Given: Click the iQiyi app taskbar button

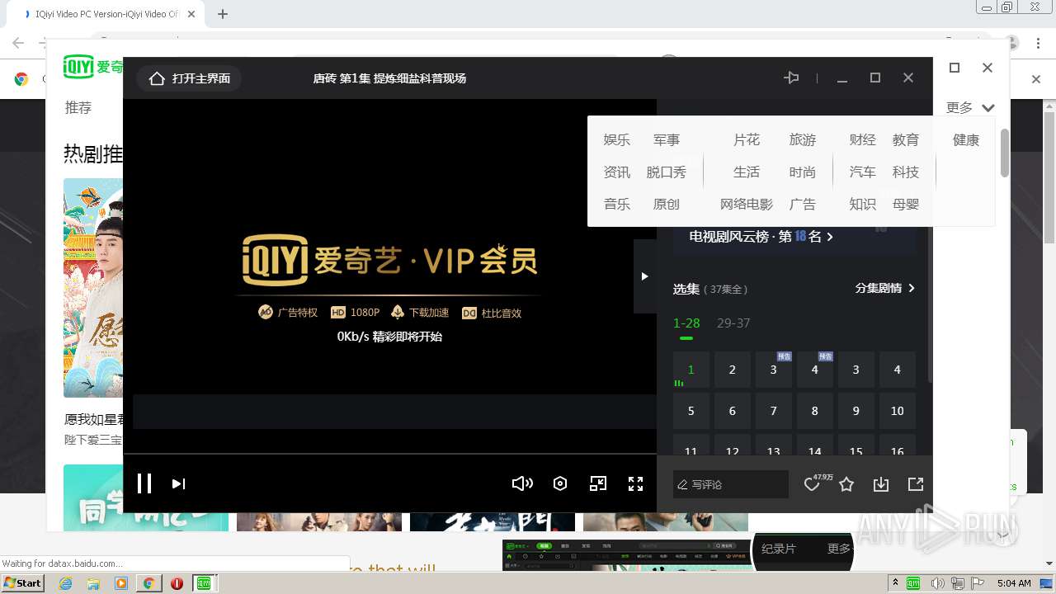Looking at the screenshot, I should click(x=203, y=583).
